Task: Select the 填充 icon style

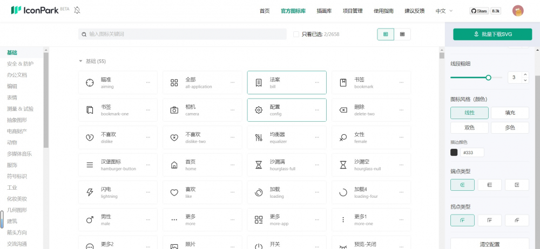Action: 510,113
